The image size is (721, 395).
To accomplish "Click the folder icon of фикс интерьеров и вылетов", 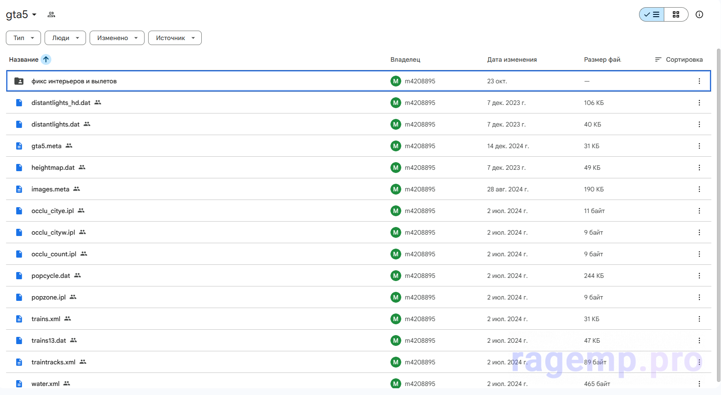I will coord(19,81).
